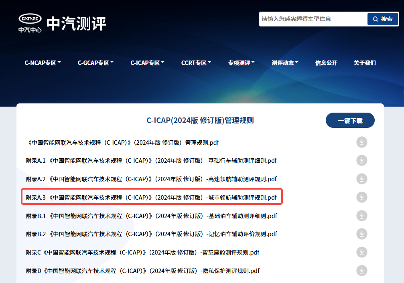Image resolution: width=404 pixels, height=283 pixels.
Task: Download 附录A.2 高速领航辅助 file icon
Action: 362,179
